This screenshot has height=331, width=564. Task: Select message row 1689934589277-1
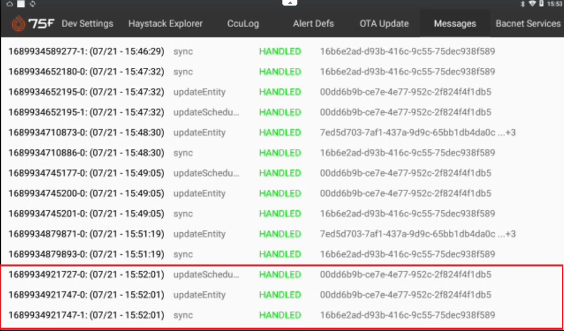86,52
